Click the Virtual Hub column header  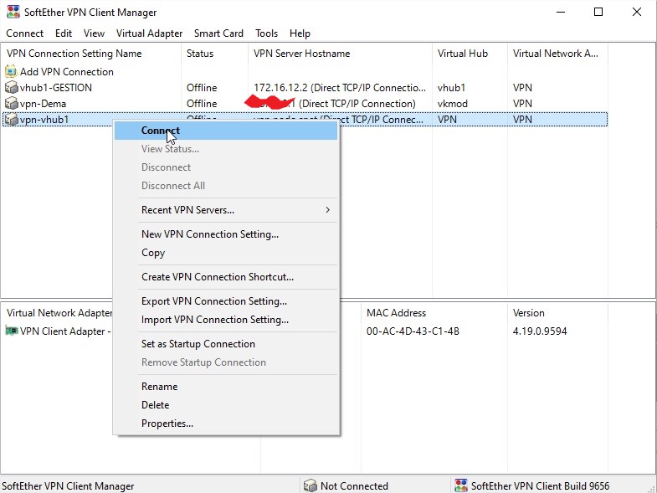click(470, 54)
